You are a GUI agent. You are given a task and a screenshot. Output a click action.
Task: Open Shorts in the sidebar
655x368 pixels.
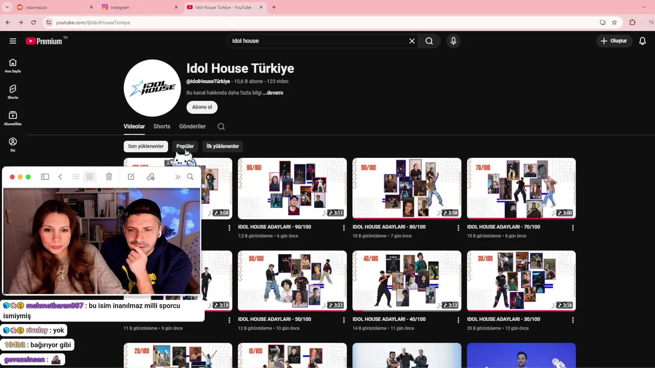click(x=13, y=92)
